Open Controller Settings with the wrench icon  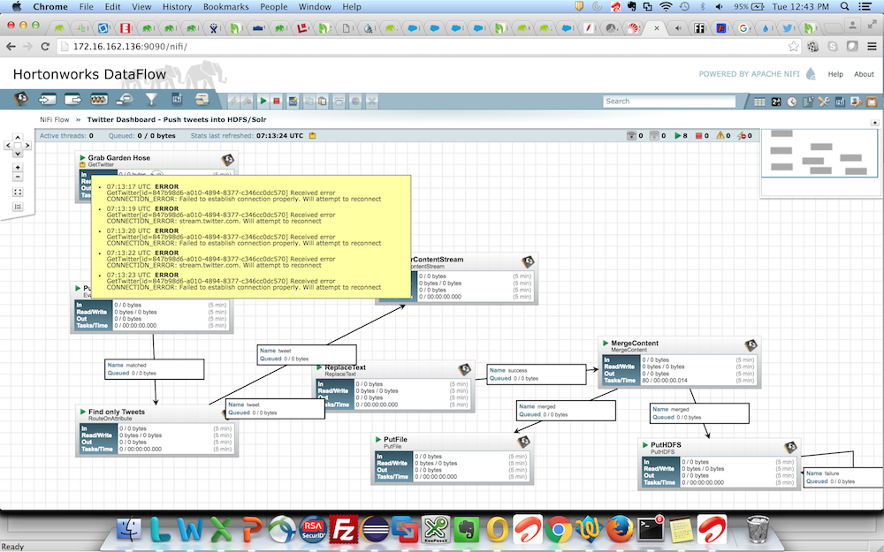tap(824, 101)
